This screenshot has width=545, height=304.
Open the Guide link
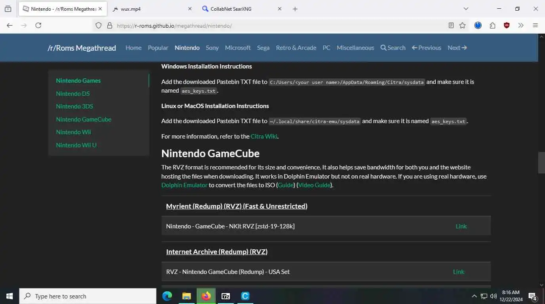point(286,185)
